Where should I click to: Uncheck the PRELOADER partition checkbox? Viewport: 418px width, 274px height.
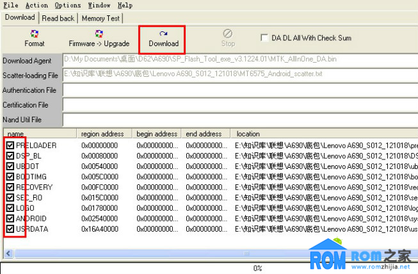(10, 145)
